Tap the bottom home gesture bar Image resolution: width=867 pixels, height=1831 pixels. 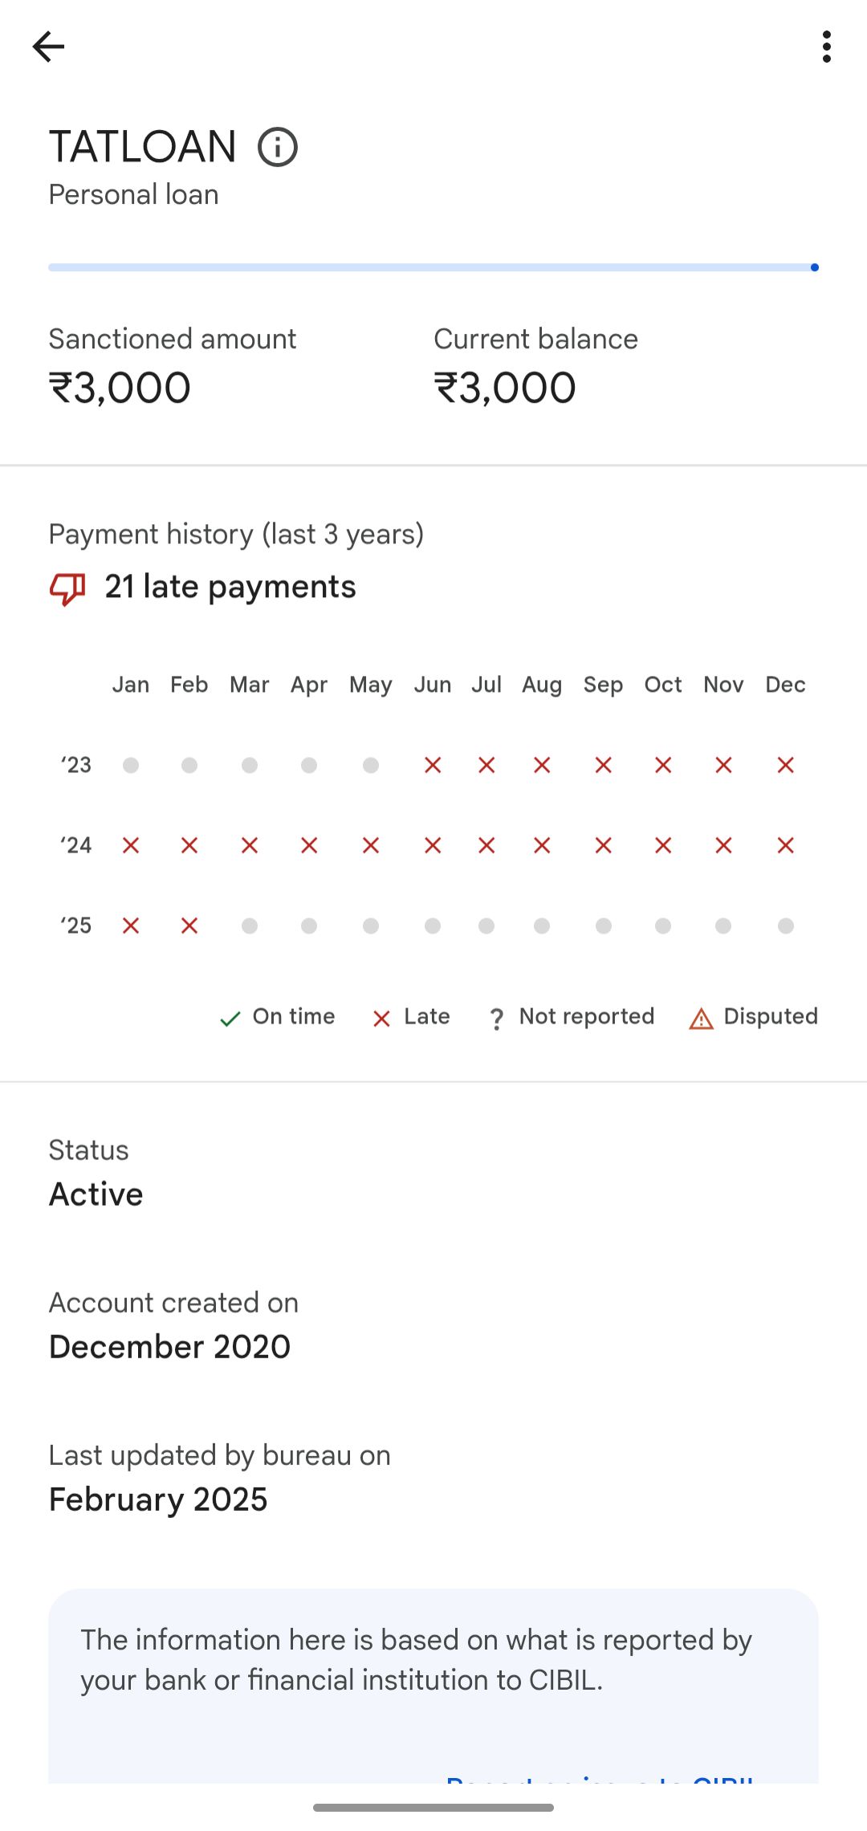click(x=433, y=1808)
